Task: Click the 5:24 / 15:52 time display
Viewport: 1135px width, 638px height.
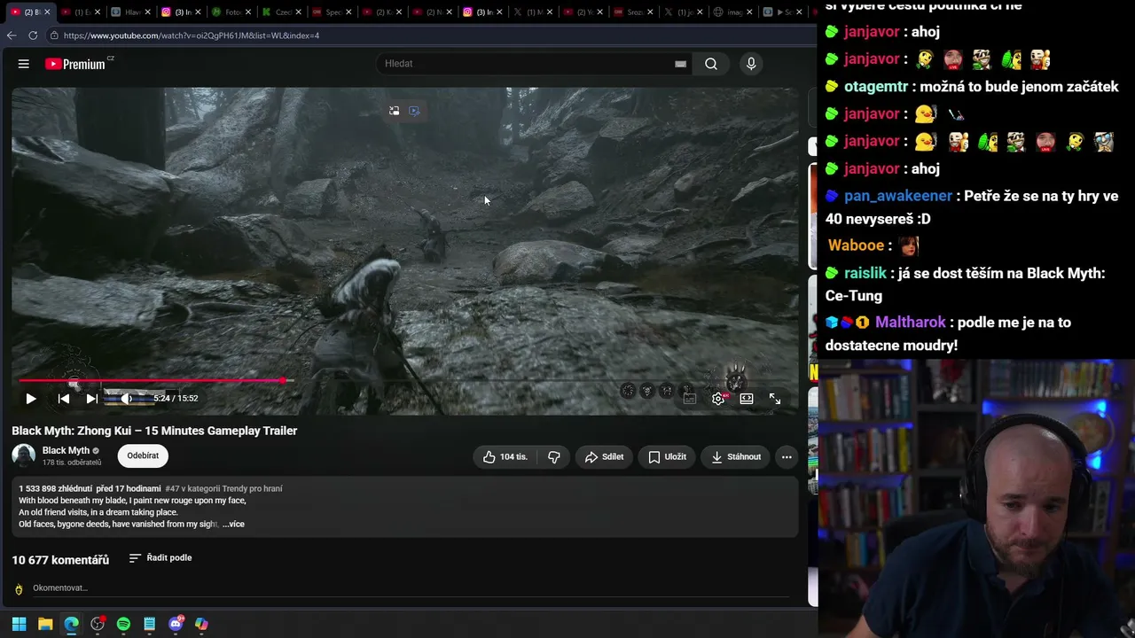Action: (x=176, y=399)
